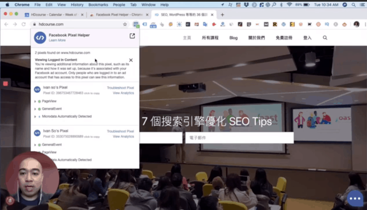
Task: Close the active SEO, WordPress tab
Action: (212, 15)
